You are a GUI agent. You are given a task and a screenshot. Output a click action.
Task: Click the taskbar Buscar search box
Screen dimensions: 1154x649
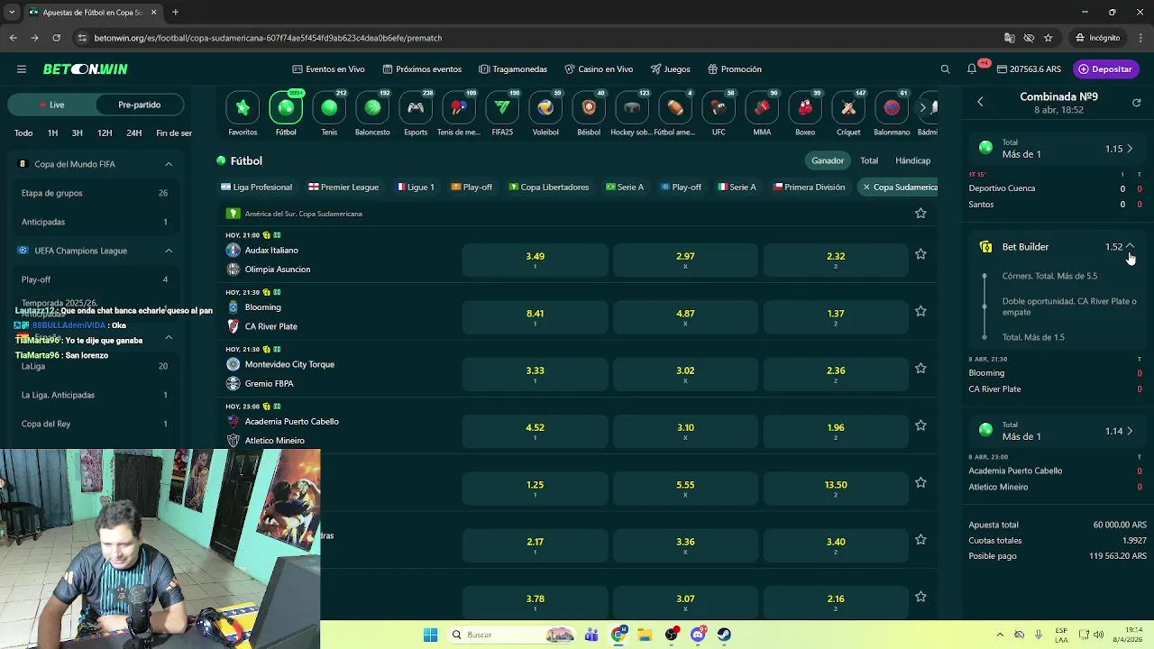click(x=511, y=635)
